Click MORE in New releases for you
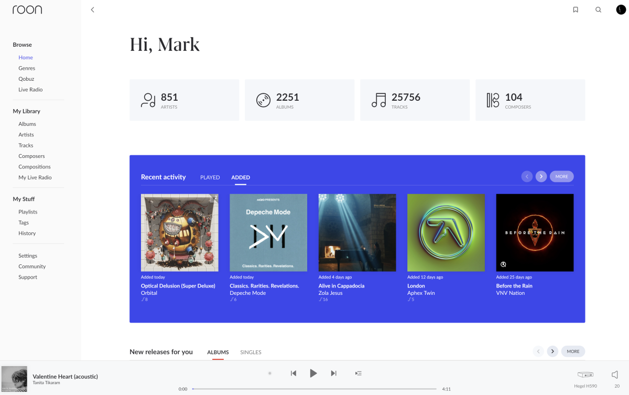Screen dimensions: 629x395 573,351
